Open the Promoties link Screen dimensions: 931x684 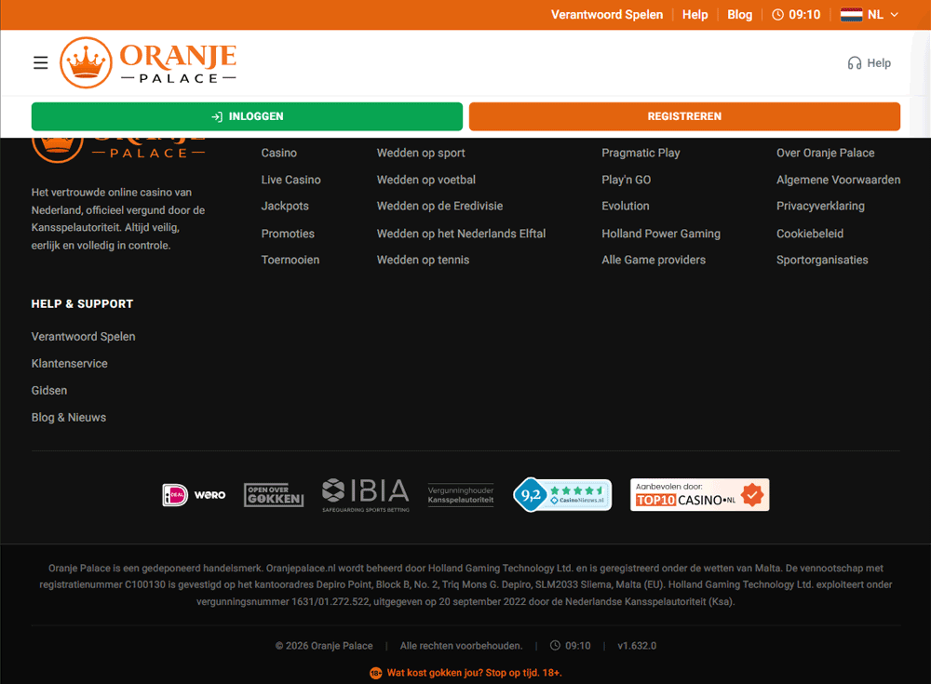tap(288, 234)
